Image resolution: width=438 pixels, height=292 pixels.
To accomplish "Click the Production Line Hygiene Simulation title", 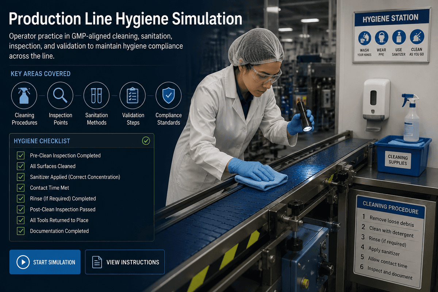I will [125, 19].
